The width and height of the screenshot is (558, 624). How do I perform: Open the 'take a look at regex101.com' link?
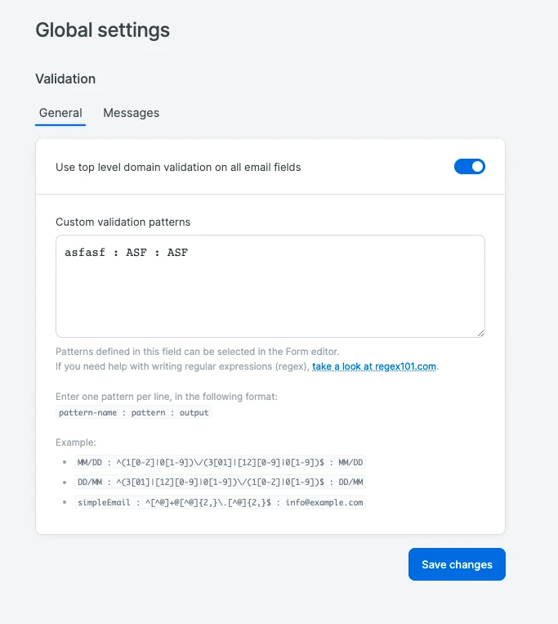coord(375,366)
